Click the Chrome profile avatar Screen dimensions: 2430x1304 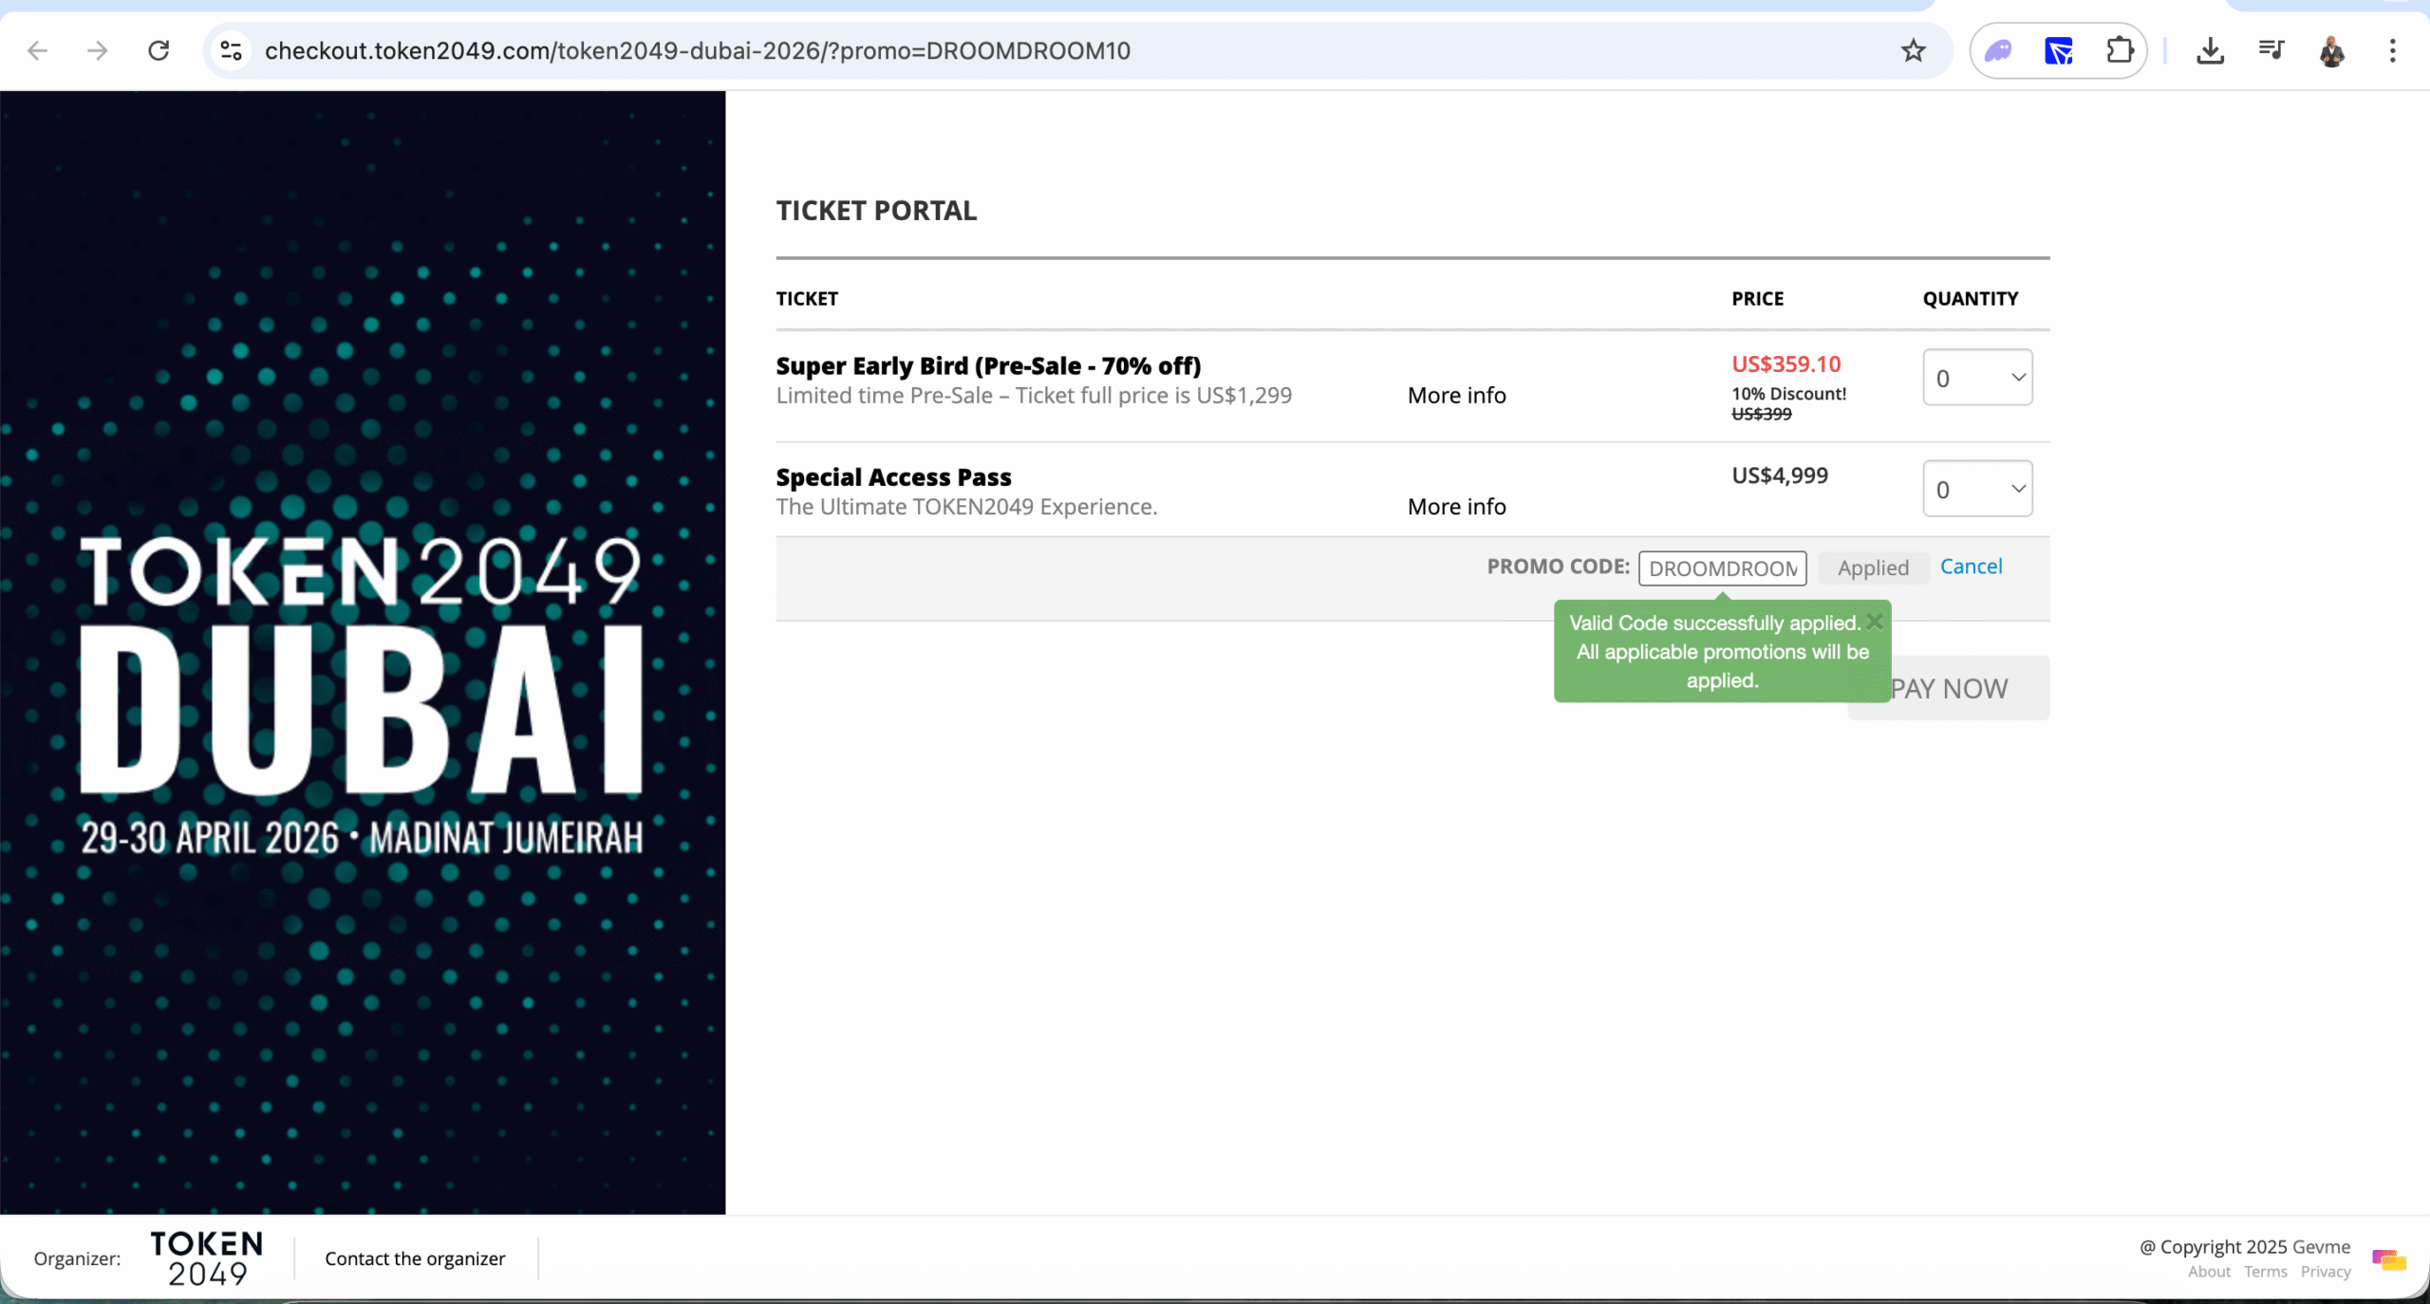tap(2333, 52)
